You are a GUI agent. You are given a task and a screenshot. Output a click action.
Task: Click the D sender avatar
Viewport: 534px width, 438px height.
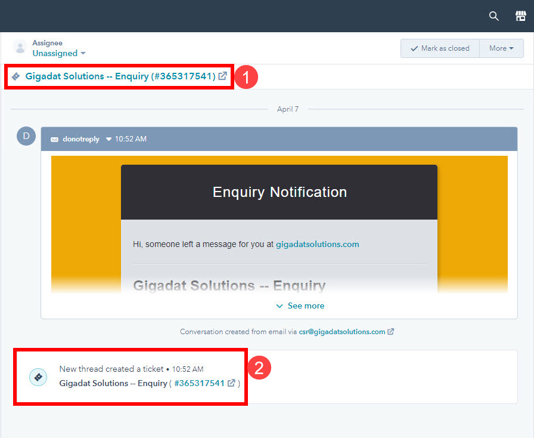[26, 136]
